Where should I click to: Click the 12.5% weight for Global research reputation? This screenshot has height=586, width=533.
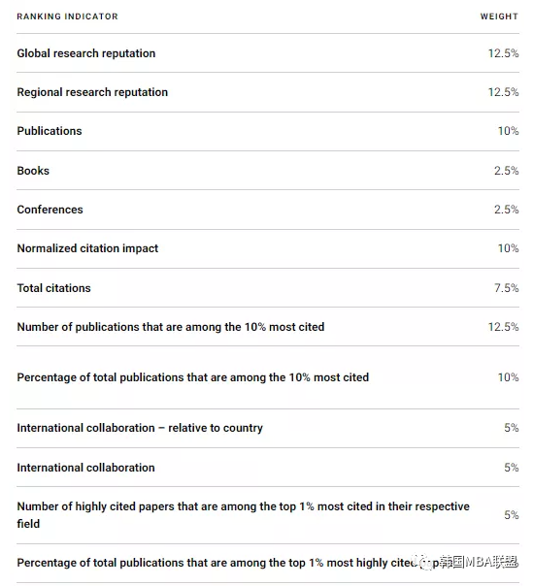pos(504,53)
